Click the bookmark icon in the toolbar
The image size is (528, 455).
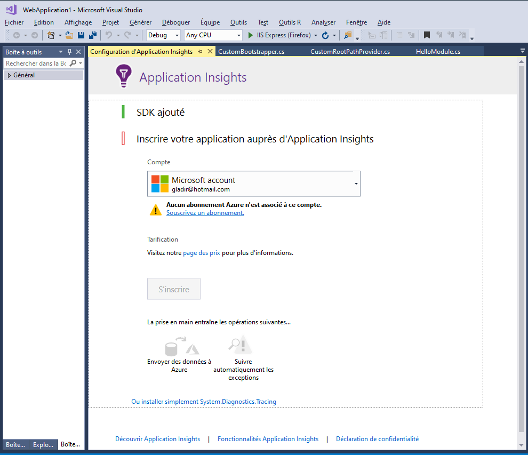click(x=427, y=35)
